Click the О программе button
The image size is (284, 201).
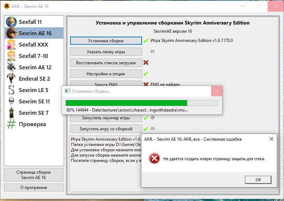pos(34,188)
